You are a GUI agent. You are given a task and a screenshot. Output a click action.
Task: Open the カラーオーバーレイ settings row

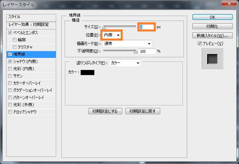pos(31,83)
